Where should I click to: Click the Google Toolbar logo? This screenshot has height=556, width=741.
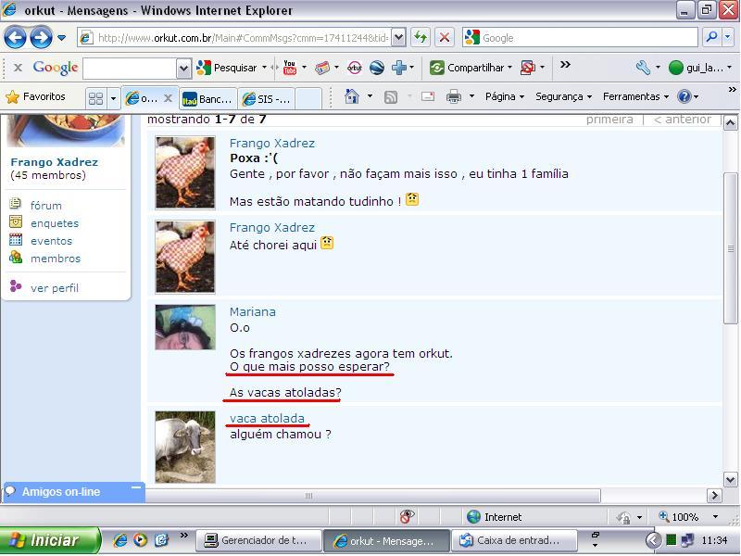pyautogui.click(x=56, y=68)
